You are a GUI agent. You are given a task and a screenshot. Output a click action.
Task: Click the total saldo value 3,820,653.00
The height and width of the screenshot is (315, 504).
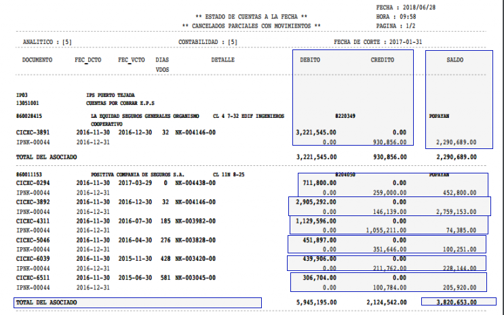point(454,301)
